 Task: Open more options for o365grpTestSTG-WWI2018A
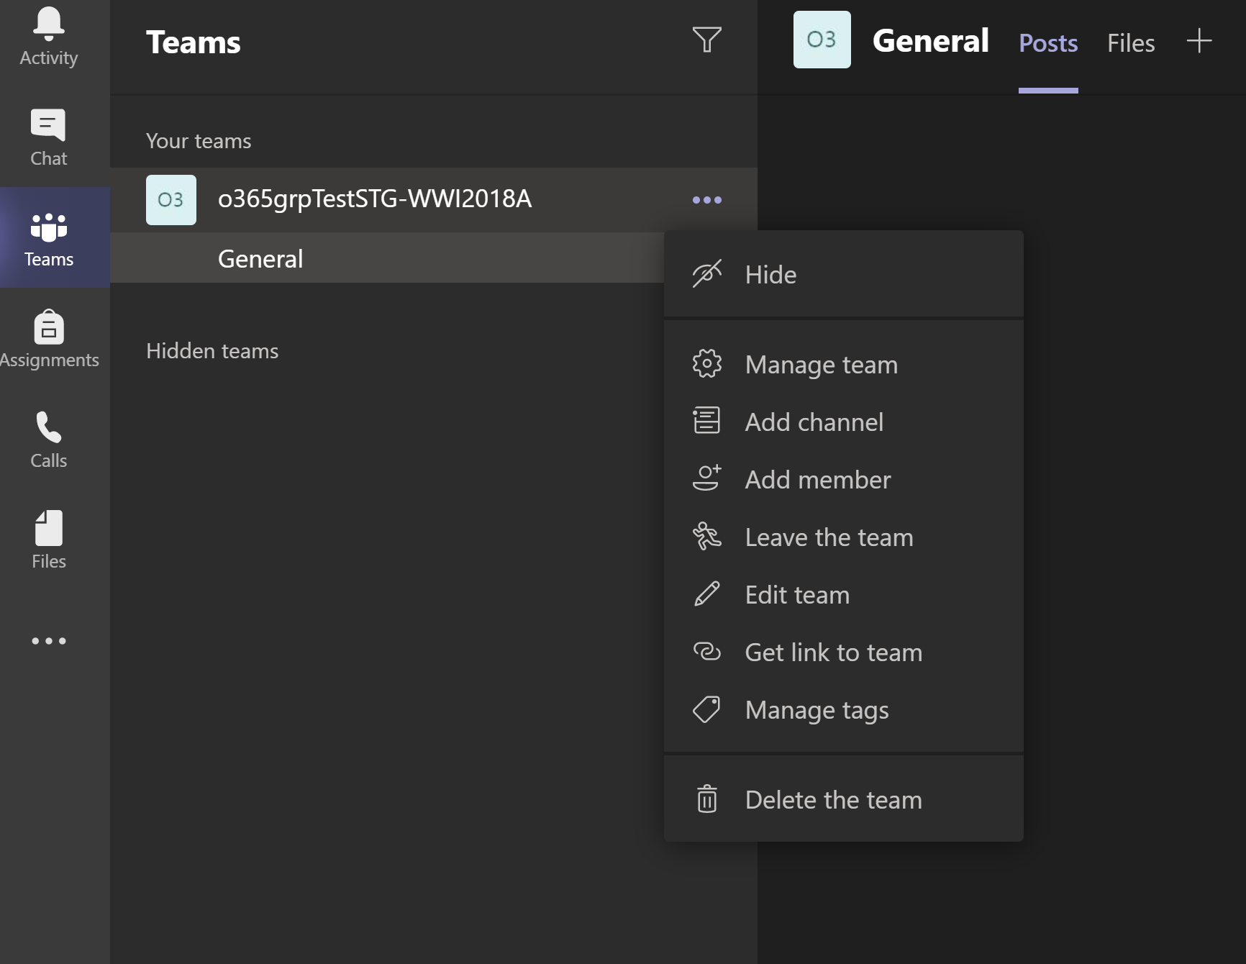coord(706,200)
